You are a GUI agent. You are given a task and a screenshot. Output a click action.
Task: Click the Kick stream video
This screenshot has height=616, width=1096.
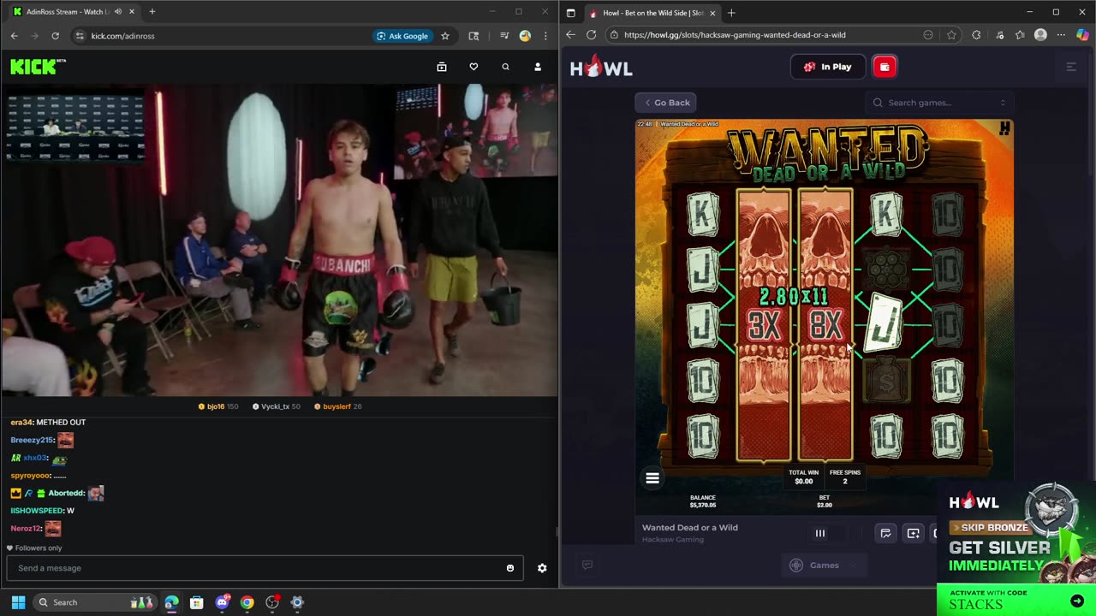click(x=279, y=240)
